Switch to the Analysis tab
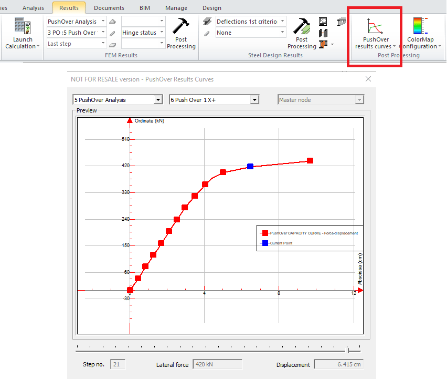The image size is (447, 379). pos(33,8)
